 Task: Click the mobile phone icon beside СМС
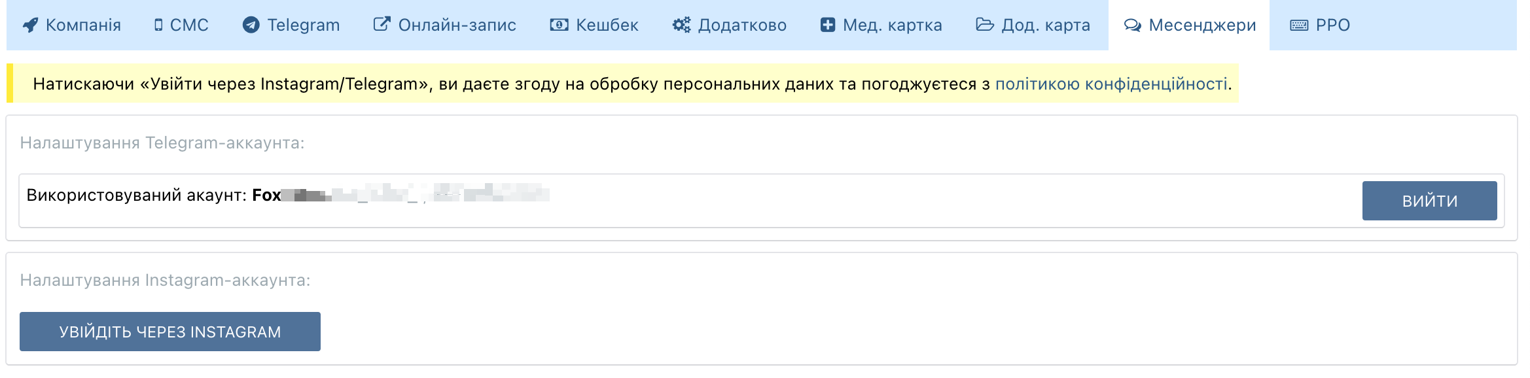(x=158, y=26)
